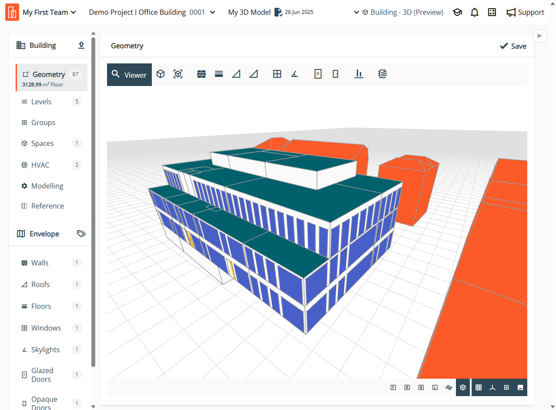Switch to Front view with F icon
The image size is (556, 410).
(x=393, y=387)
